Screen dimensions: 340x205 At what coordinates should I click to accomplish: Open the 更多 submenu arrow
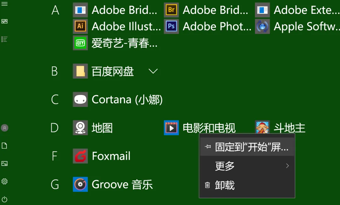[287, 166]
